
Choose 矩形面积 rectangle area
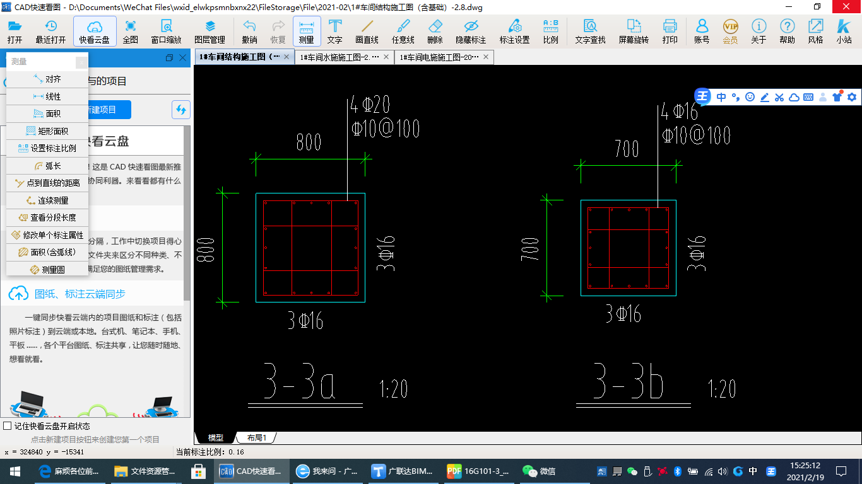pyautogui.click(x=47, y=131)
